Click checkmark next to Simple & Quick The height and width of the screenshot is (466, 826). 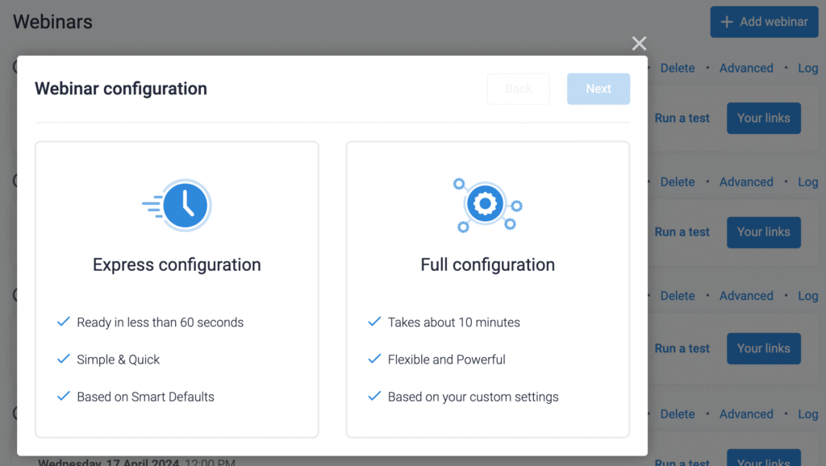(63, 359)
